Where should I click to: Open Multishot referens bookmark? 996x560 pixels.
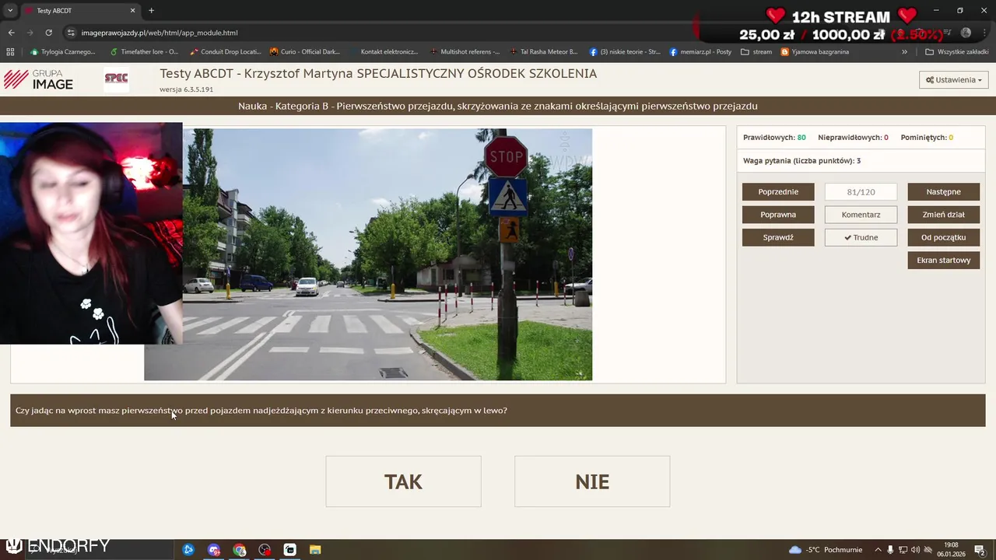pyautogui.click(x=465, y=52)
